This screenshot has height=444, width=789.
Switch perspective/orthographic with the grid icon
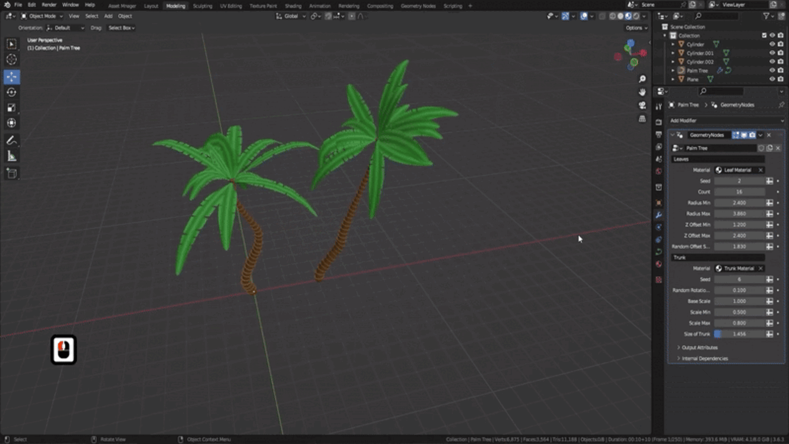pyautogui.click(x=642, y=119)
